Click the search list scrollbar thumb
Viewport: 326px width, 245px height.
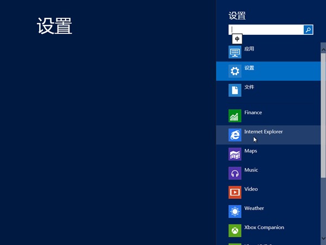[323, 115]
